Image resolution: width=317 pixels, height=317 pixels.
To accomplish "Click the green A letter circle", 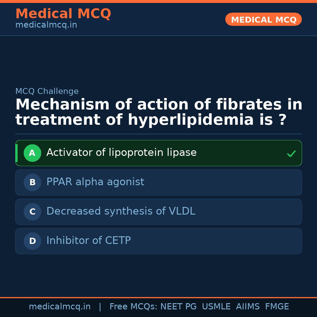I will tap(32, 153).
